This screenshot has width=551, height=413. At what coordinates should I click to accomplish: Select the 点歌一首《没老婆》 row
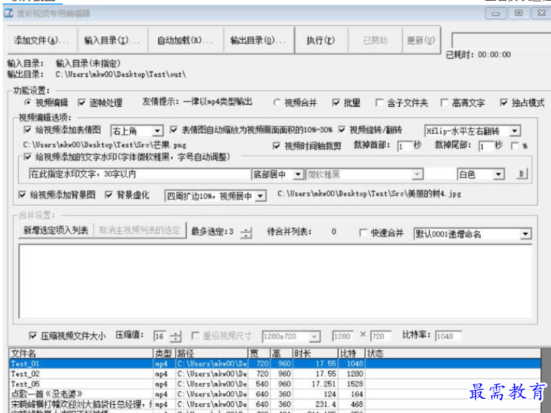click(274, 394)
